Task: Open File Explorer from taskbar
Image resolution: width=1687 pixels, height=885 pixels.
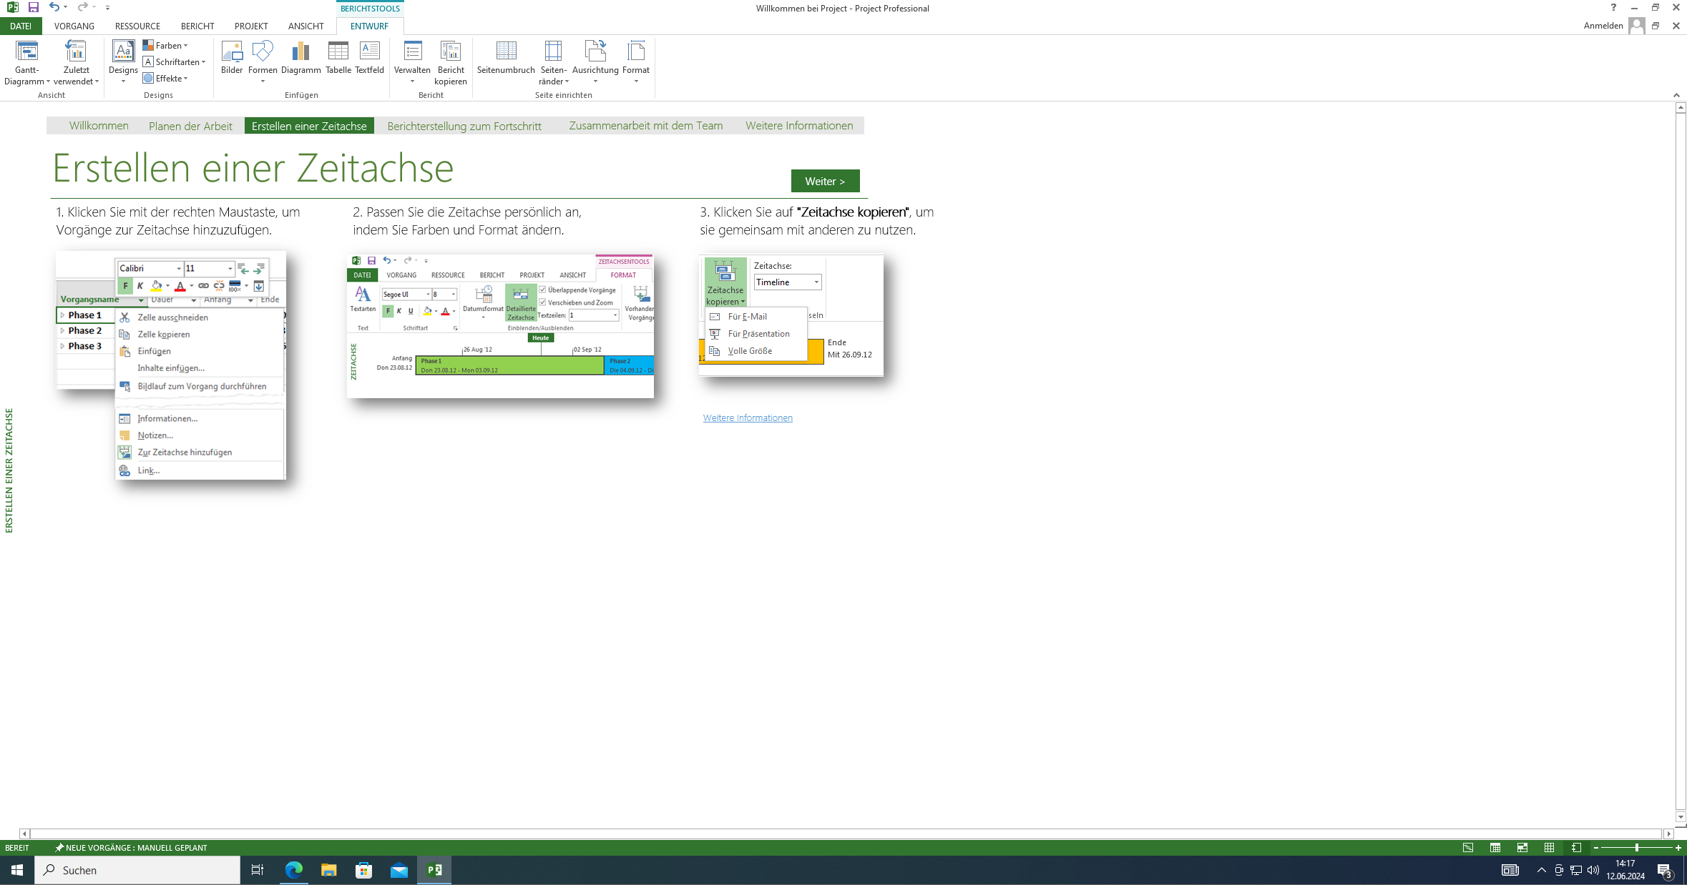Action: [328, 870]
